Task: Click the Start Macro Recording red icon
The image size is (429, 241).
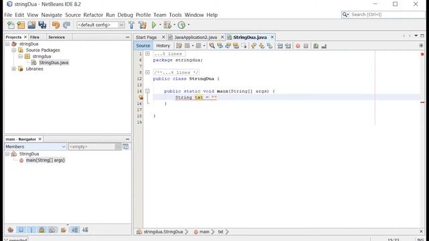Action: pyautogui.click(x=298, y=46)
